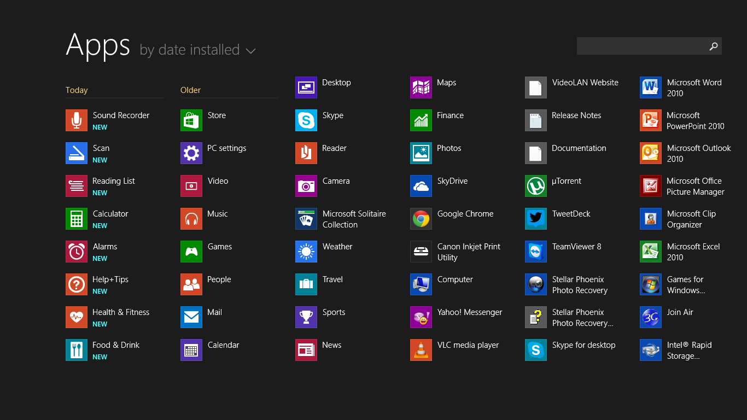The height and width of the screenshot is (420, 747).
Task: Open Stellar Phoenix Photo Recovery help icon
Action: 536,317
